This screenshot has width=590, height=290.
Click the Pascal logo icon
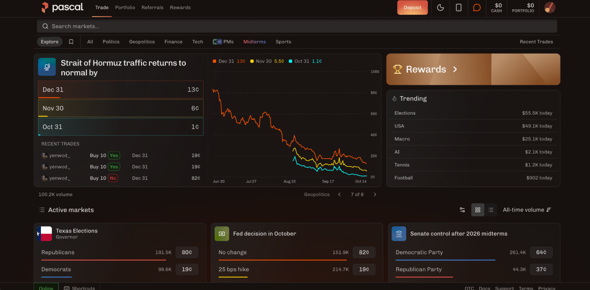pos(45,7)
